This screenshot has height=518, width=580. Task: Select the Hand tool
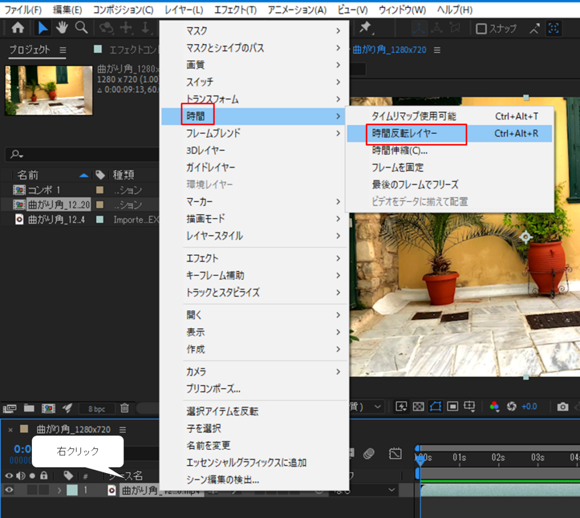click(62, 28)
